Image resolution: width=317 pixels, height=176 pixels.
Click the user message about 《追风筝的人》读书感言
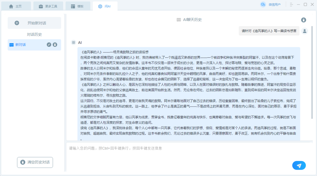click(x=269, y=31)
